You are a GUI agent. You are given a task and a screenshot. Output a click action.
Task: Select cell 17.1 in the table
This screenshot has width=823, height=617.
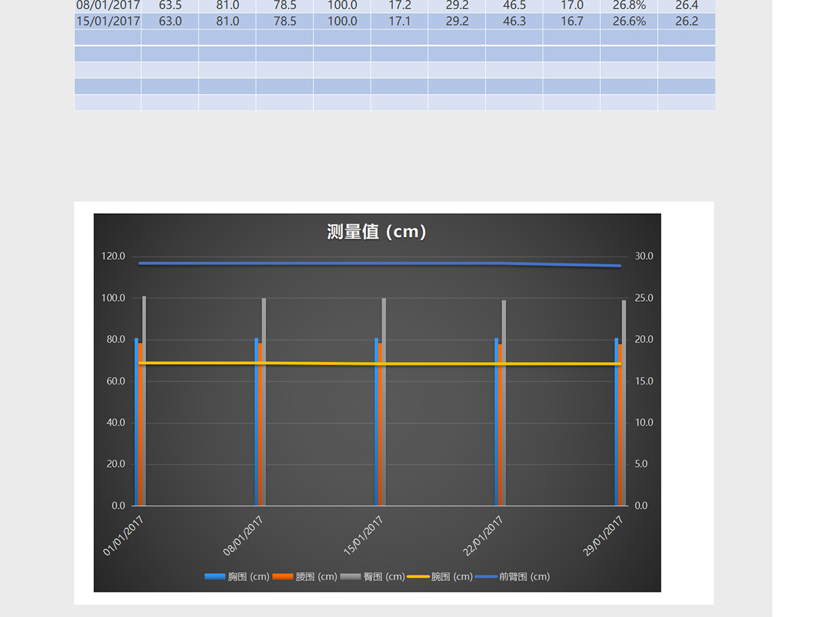[399, 21]
